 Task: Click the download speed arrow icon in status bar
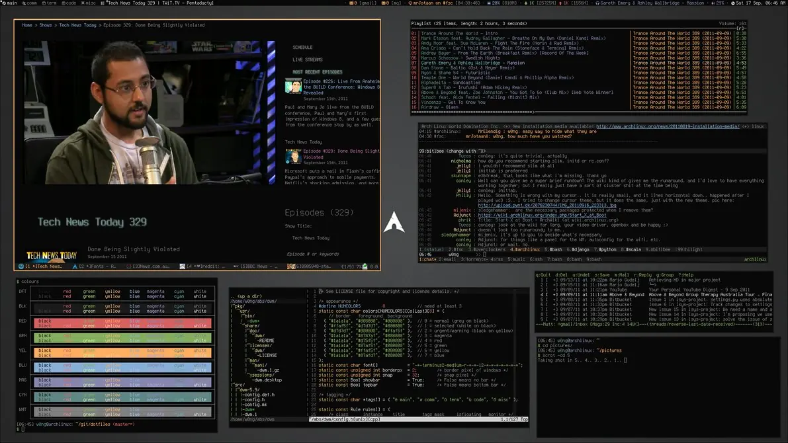coord(526,3)
